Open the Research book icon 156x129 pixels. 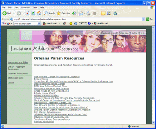(109, 13)
